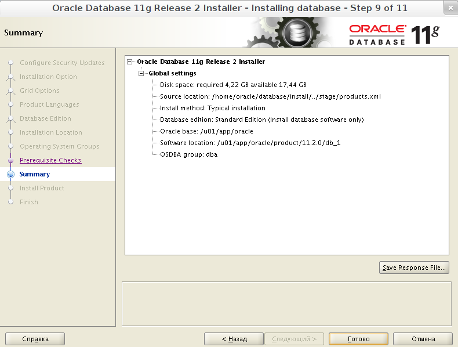Select the Database edition tree entry
The image size is (458, 347).
[261, 120]
